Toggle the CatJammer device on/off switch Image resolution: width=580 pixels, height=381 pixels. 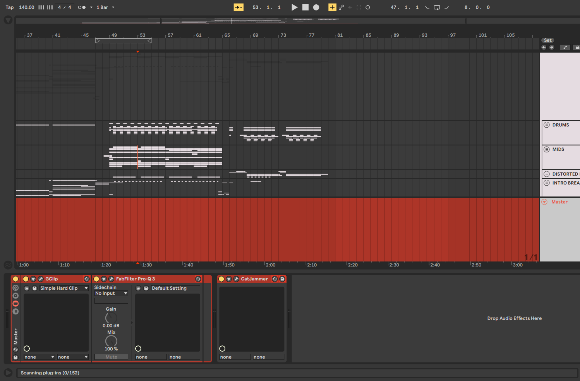click(x=221, y=279)
